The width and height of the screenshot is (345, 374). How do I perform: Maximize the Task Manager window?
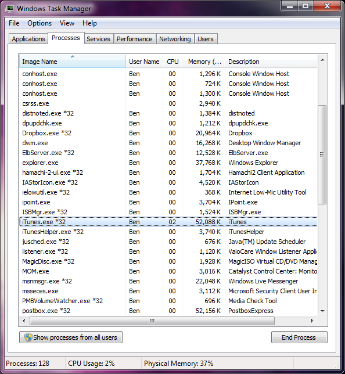pyautogui.click(x=306, y=6)
